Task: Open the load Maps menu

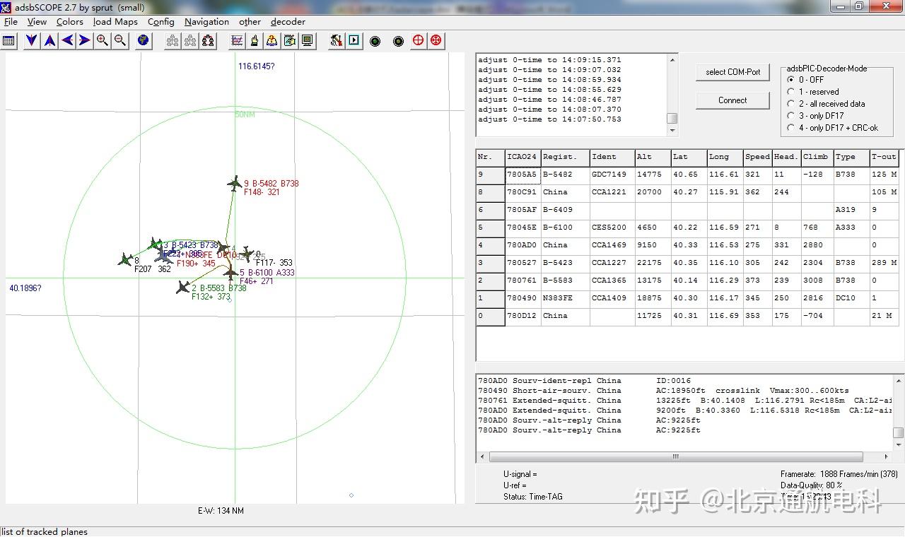Action: [x=115, y=22]
